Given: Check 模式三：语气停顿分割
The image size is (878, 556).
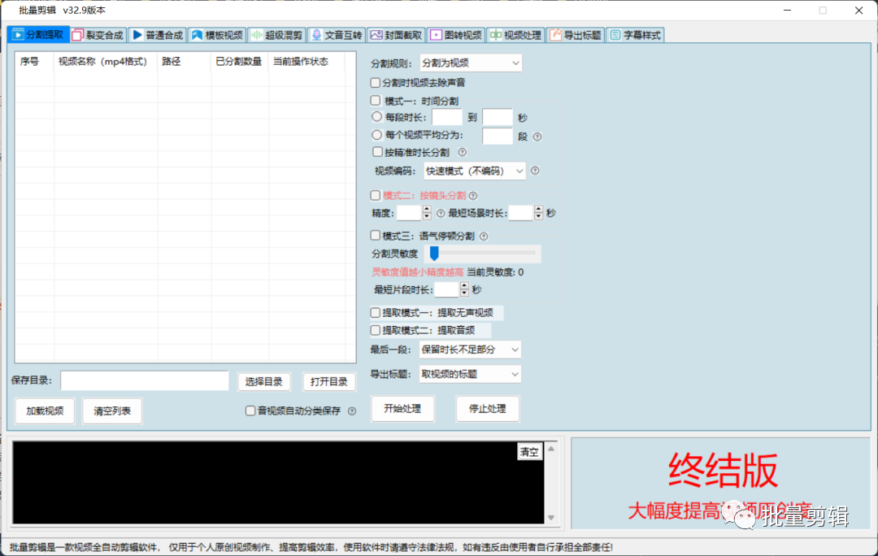Looking at the screenshot, I should pos(375,236).
